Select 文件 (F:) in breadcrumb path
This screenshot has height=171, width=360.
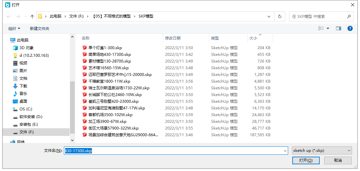click(x=76, y=17)
